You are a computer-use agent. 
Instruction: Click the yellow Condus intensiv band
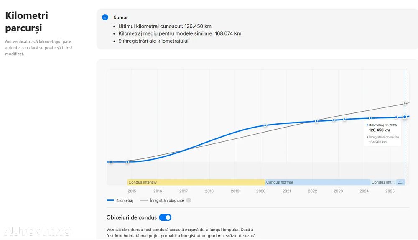(x=196, y=182)
